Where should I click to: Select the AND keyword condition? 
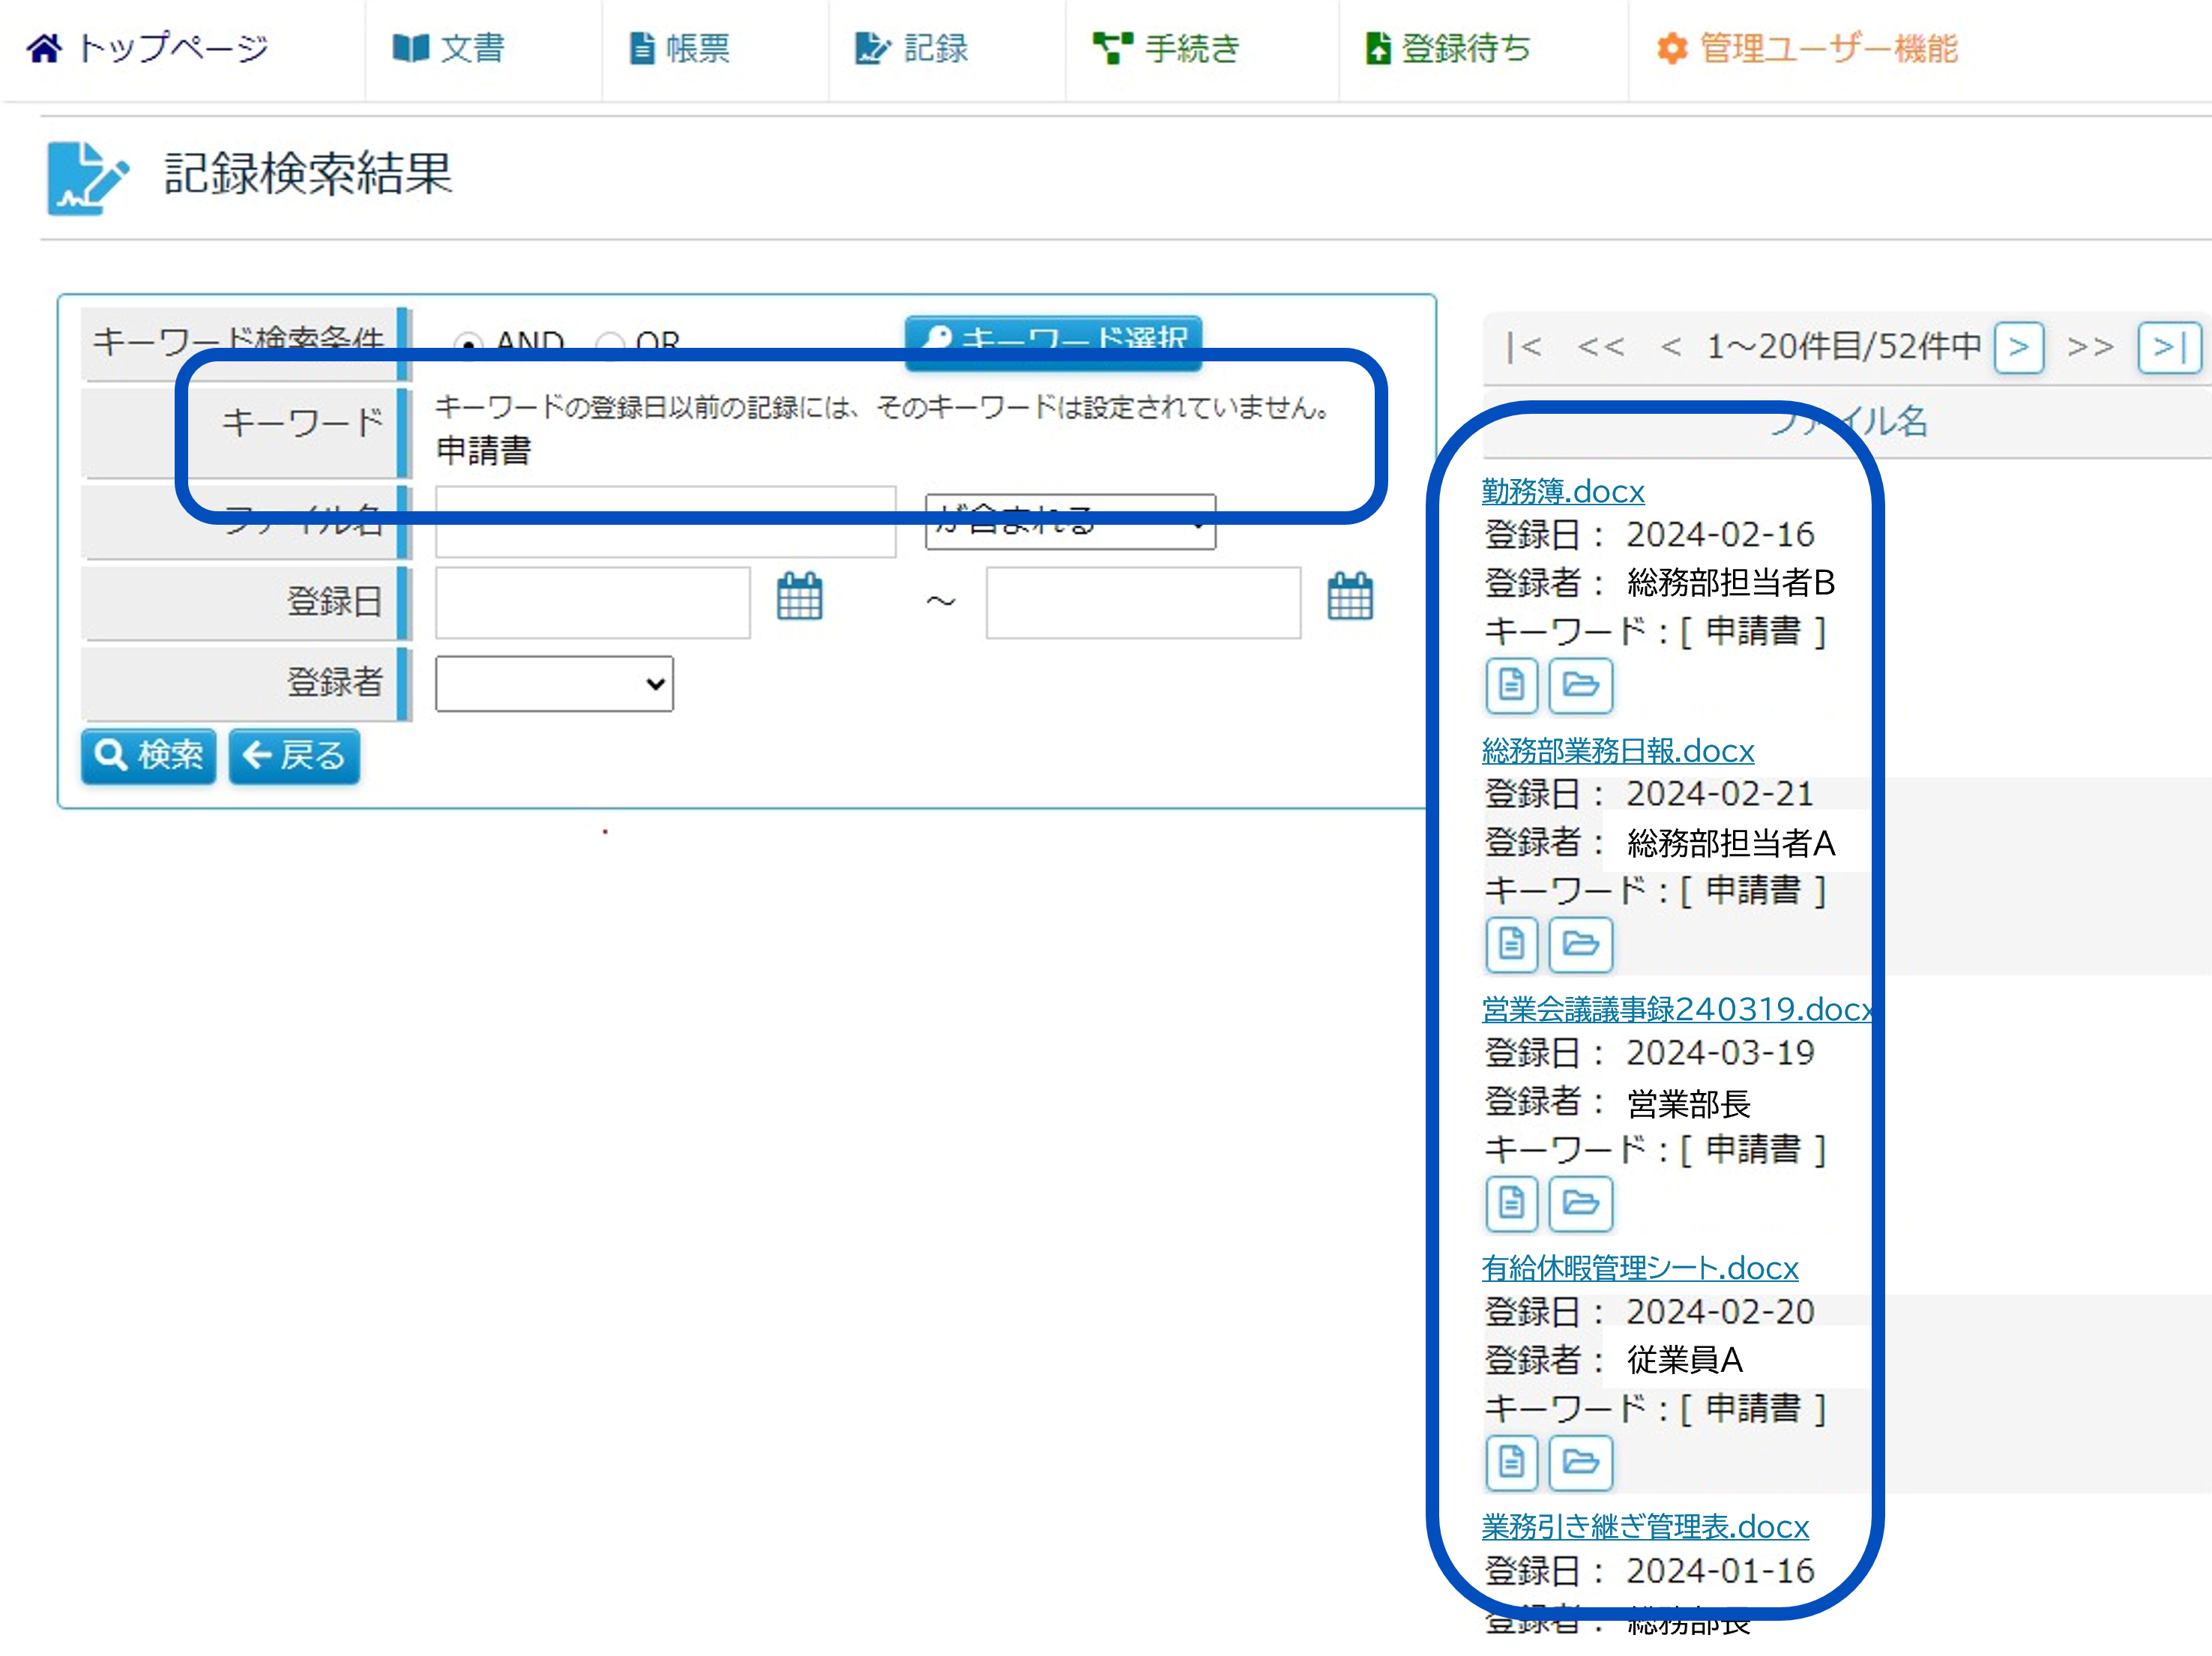(468, 343)
